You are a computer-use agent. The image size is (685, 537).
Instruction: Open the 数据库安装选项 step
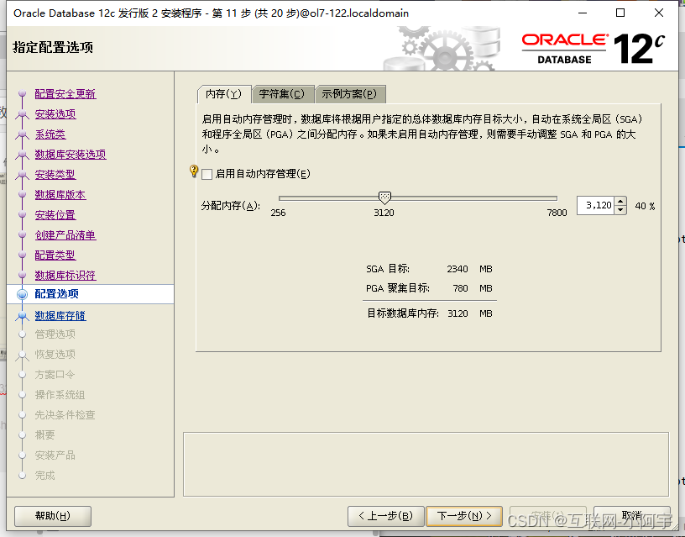point(71,155)
